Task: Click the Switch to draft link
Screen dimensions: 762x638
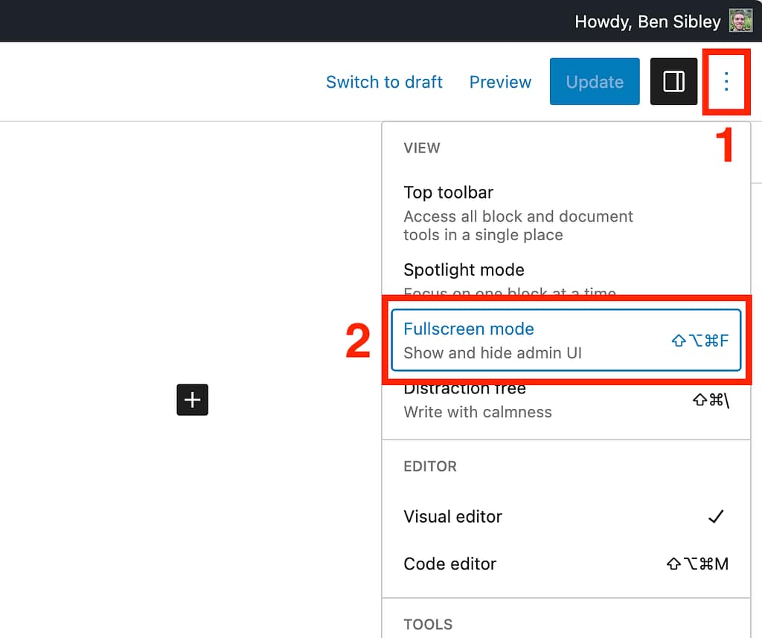Action: coord(384,82)
